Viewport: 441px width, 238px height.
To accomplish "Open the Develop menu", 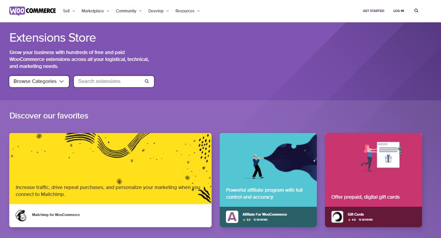I will tap(159, 11).
